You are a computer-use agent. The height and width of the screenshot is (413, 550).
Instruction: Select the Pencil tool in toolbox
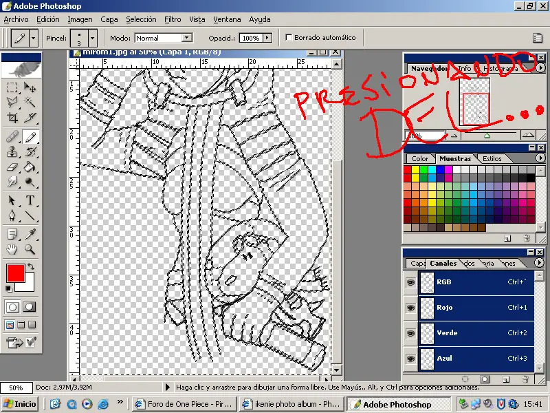pyautogui.click(x=30, y=136)
